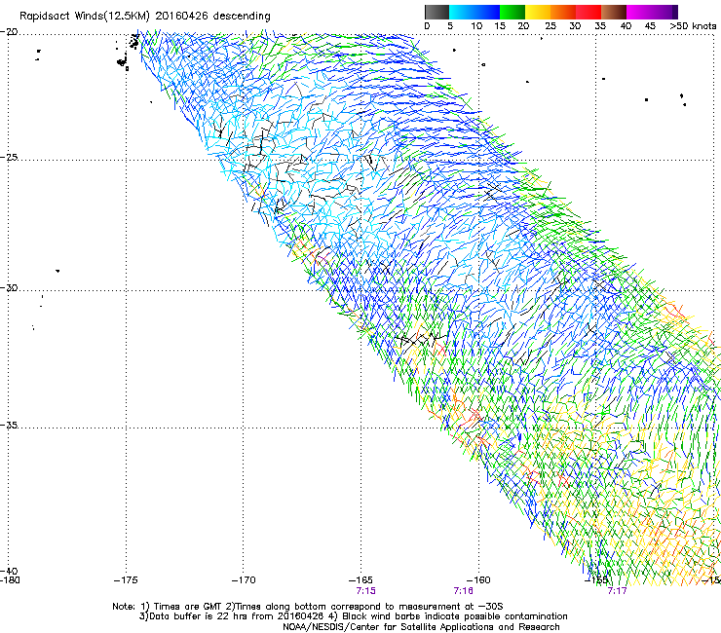Click the '>50 knots' legend label

pos(693,26)
